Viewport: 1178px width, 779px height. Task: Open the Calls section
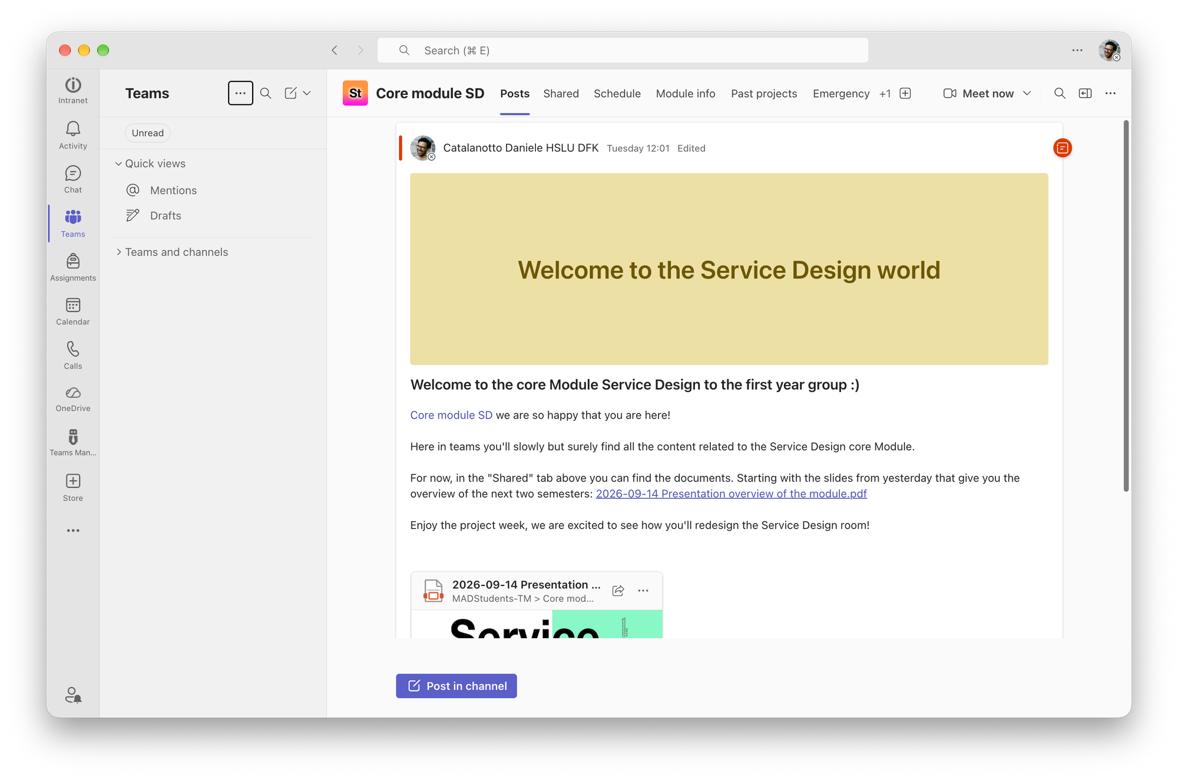pyautogui.click(x=73, y=355)
